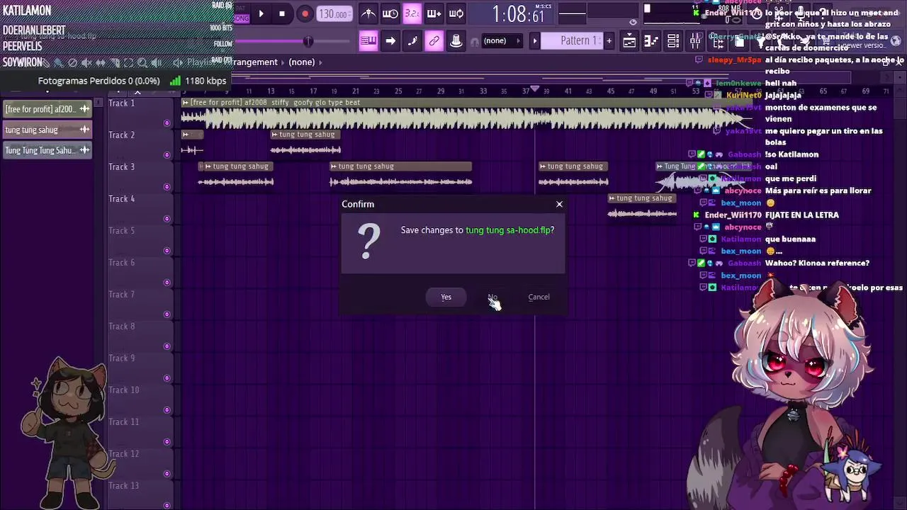Select lowercase tung tung sahug clip in picker

coord(47,130)
